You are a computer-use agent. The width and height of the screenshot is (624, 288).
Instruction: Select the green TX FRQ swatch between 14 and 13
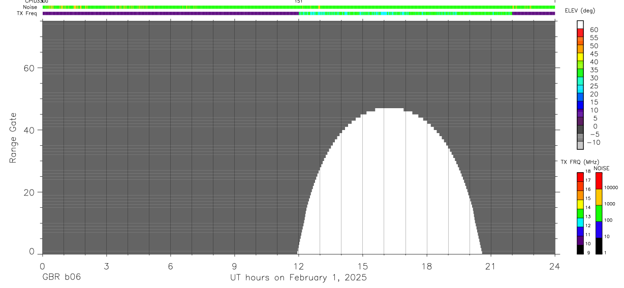point(580,213)
